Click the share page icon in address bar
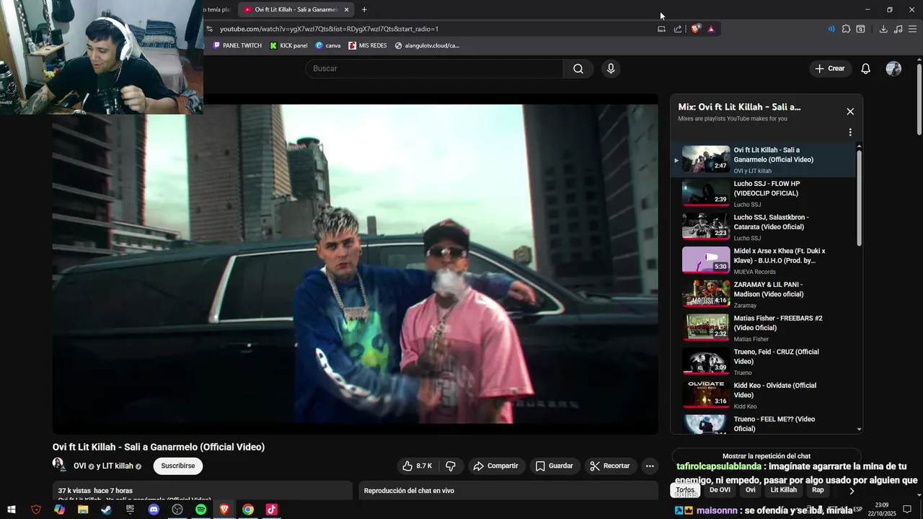Screen dimensions: 923x519 [x=678, y=29]
